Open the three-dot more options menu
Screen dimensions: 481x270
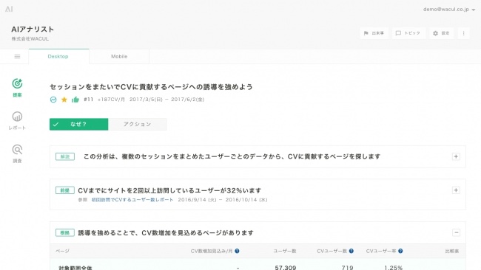(463, 33)
